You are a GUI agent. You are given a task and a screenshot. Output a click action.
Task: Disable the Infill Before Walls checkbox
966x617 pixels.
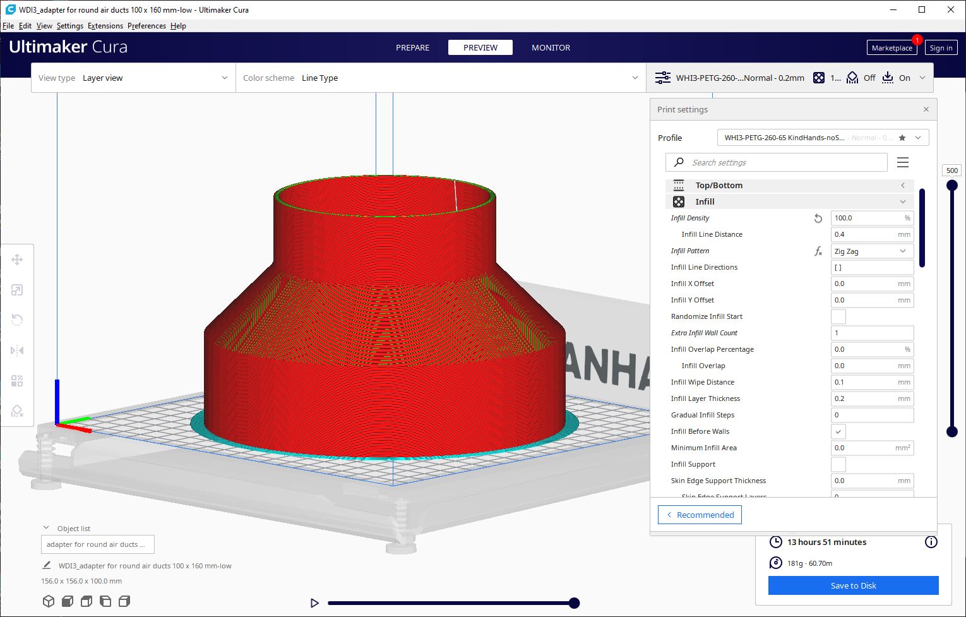coord(838,431)
